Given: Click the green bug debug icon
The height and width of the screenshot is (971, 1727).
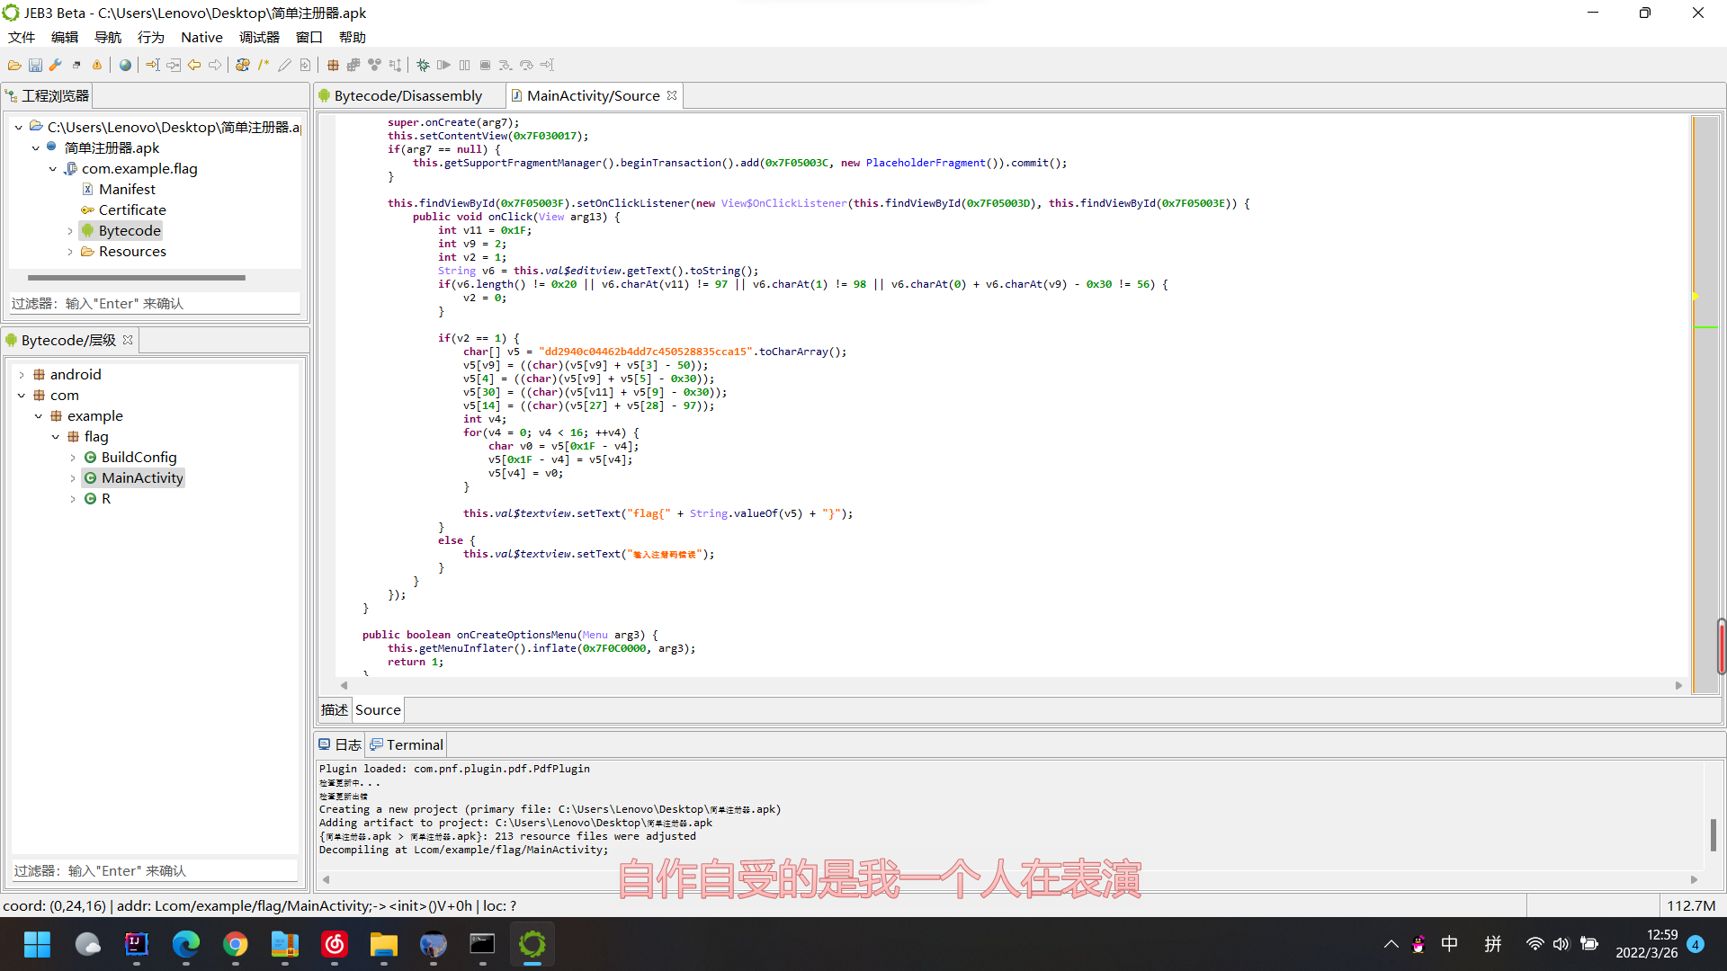Looking at the screenshot, I should (x=423, y=65).
